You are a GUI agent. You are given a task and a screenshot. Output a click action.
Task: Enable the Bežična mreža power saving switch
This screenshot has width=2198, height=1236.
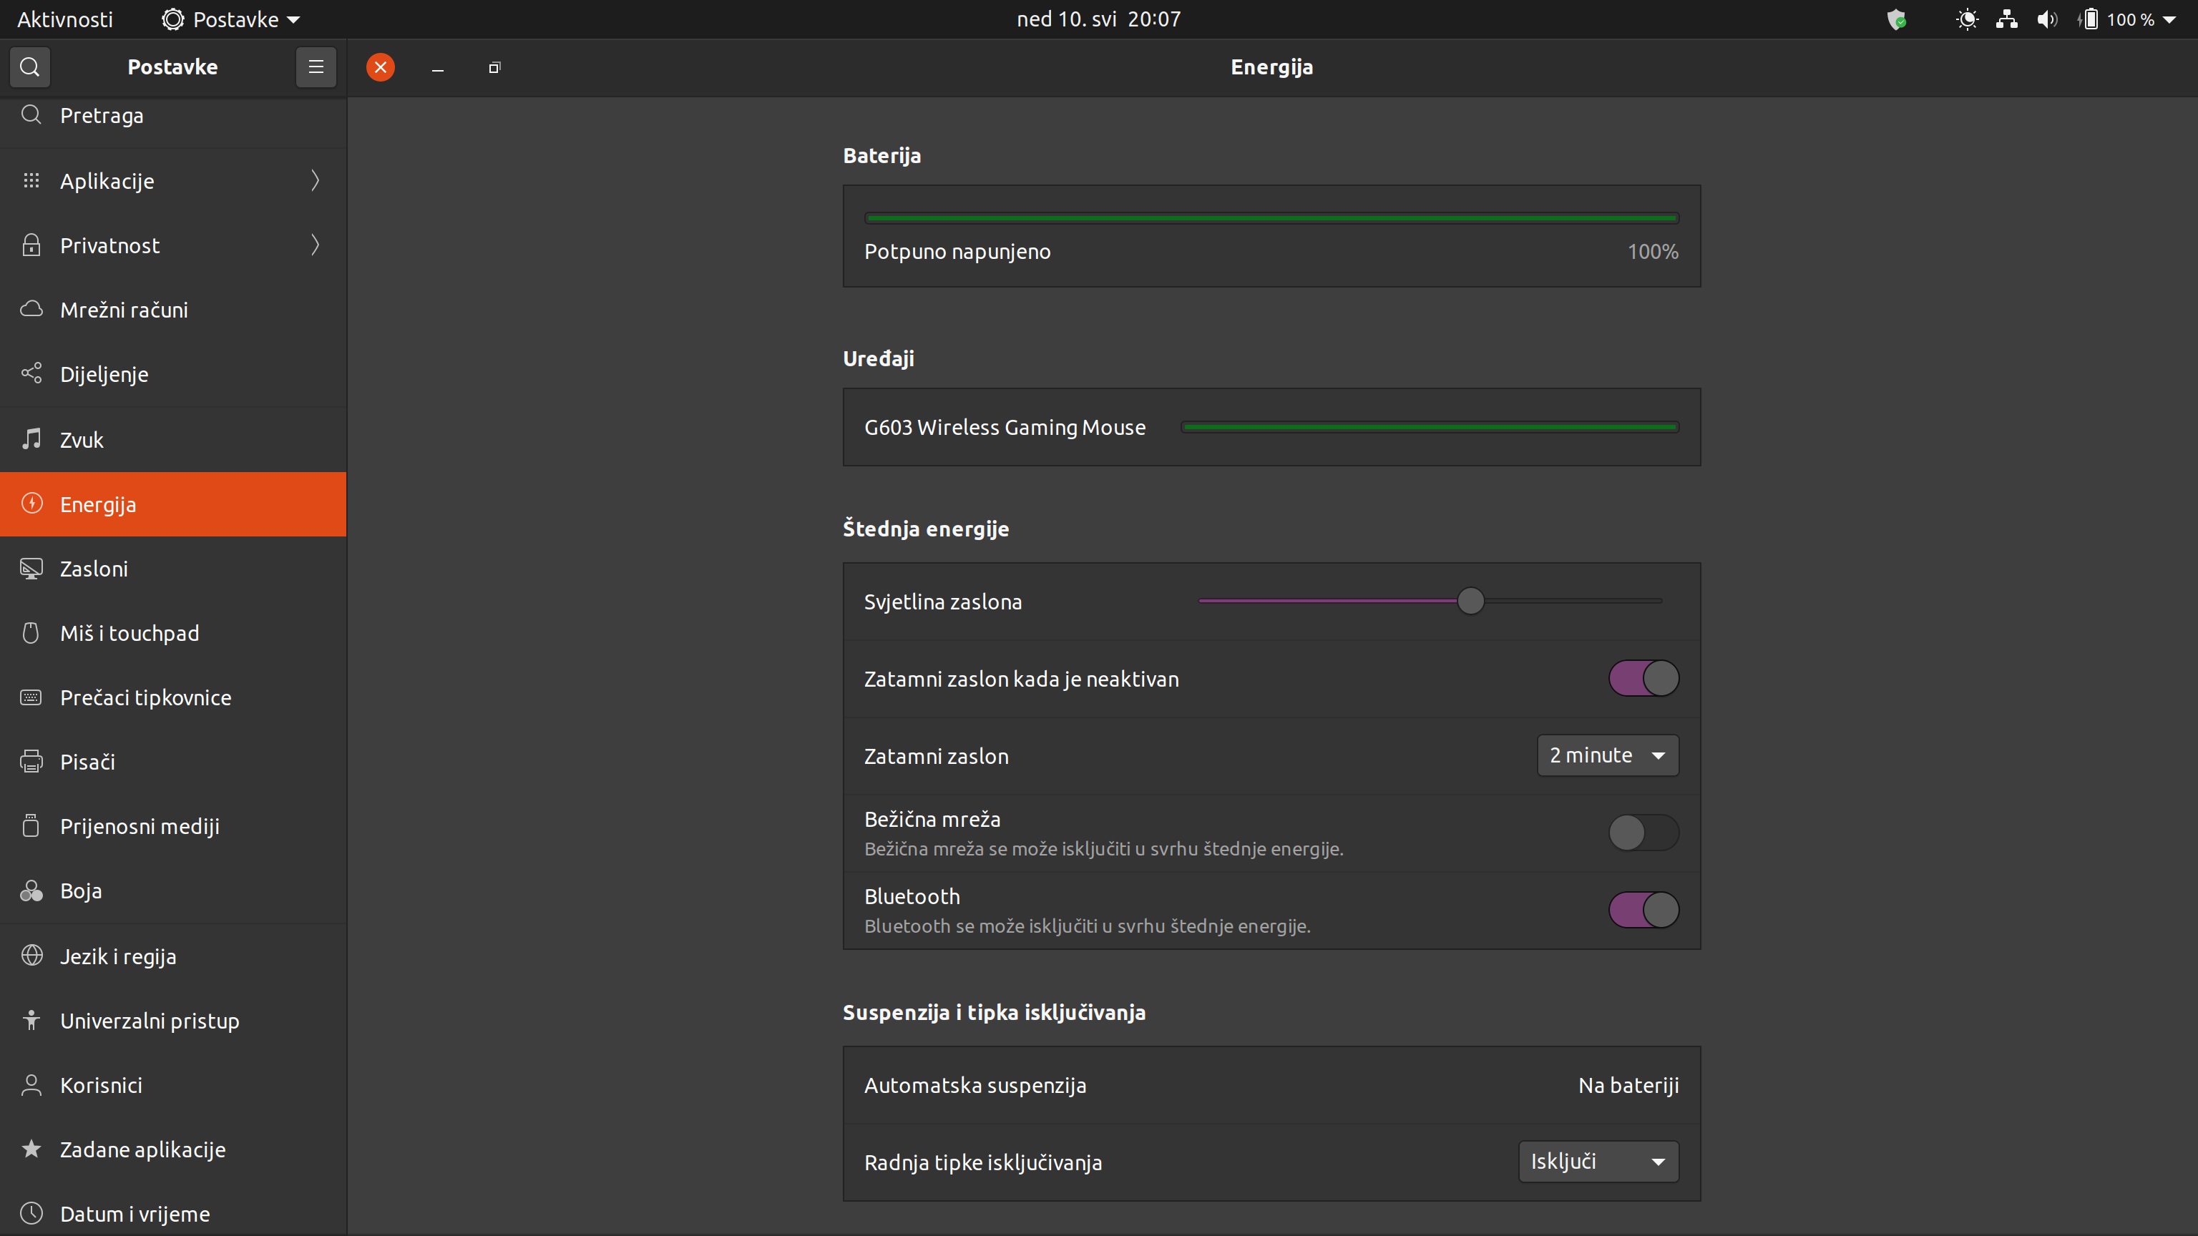[1643, 833]
